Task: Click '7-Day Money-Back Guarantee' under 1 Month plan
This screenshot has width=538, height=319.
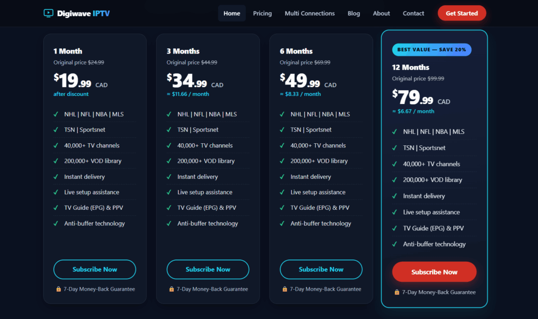Action: tap(99, 289)
